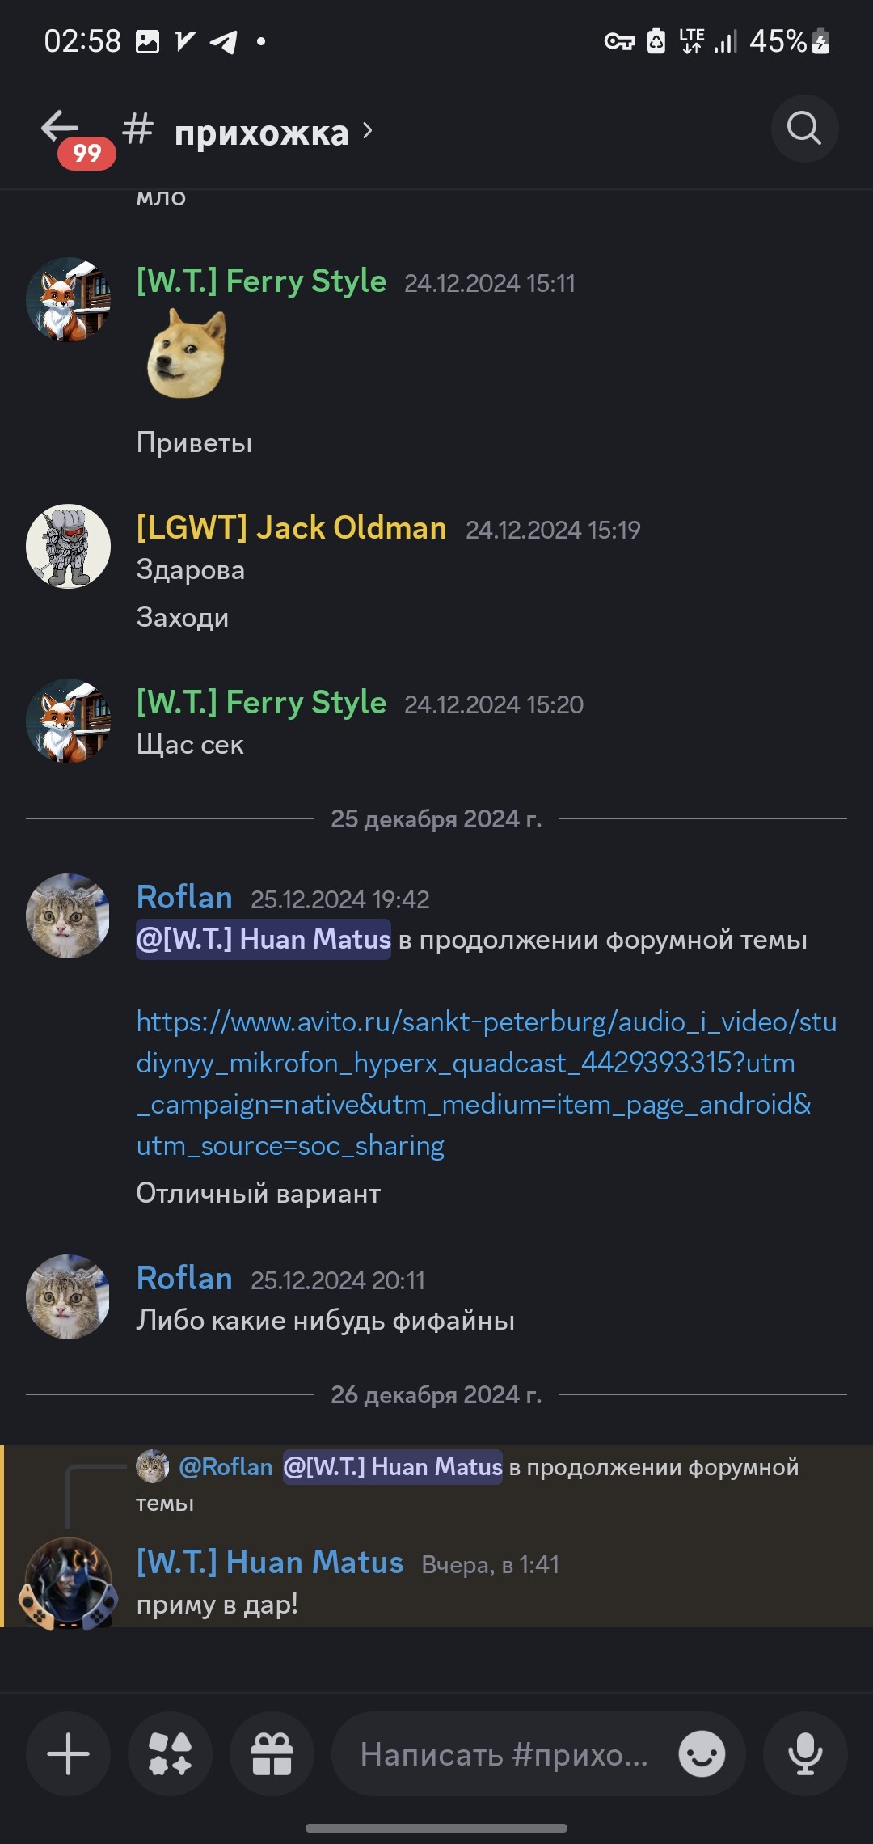Open the plus attachment button

point(69,1754)
